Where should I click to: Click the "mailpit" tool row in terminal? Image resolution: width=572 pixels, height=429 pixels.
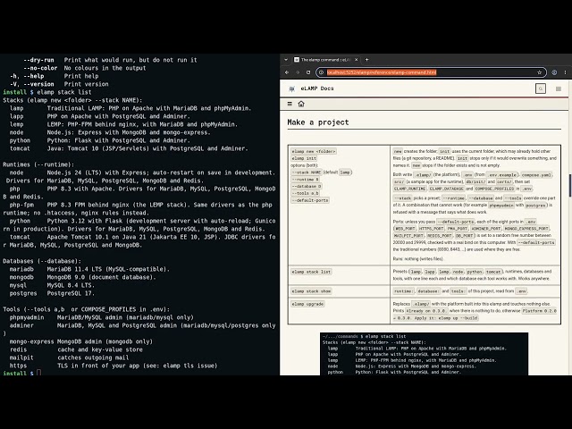pos(70,357)
